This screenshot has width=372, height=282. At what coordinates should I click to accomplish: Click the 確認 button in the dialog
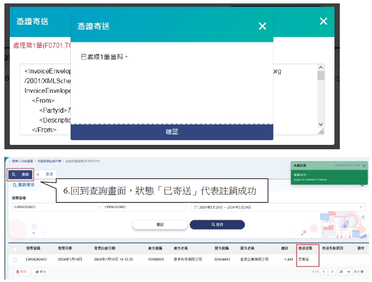[172, 132]
